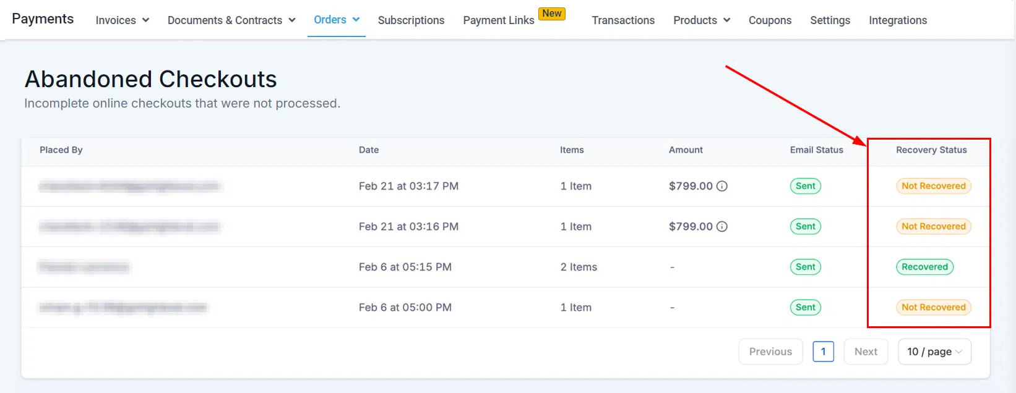The height and width of the screenshot is (393, 1016).
Task: Click info icon beside Feb 21 03:16 PM amount
Action: point(721,227)
